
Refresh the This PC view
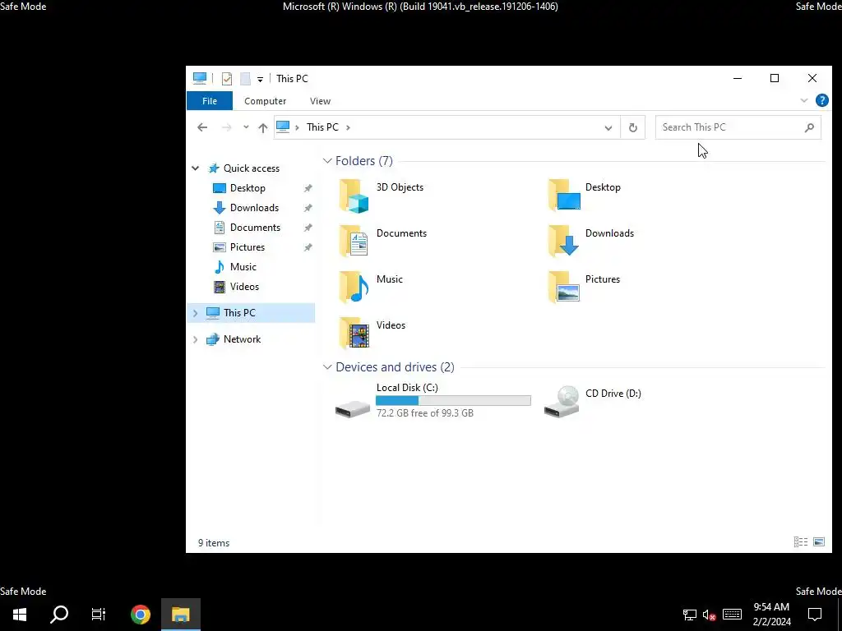[632, 127]
